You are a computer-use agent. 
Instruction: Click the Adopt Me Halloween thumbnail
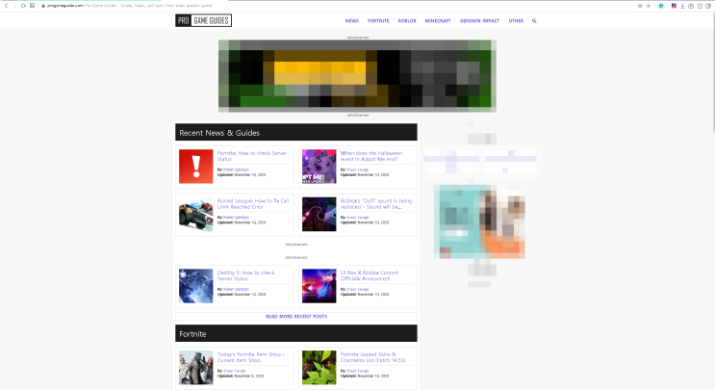319,167
